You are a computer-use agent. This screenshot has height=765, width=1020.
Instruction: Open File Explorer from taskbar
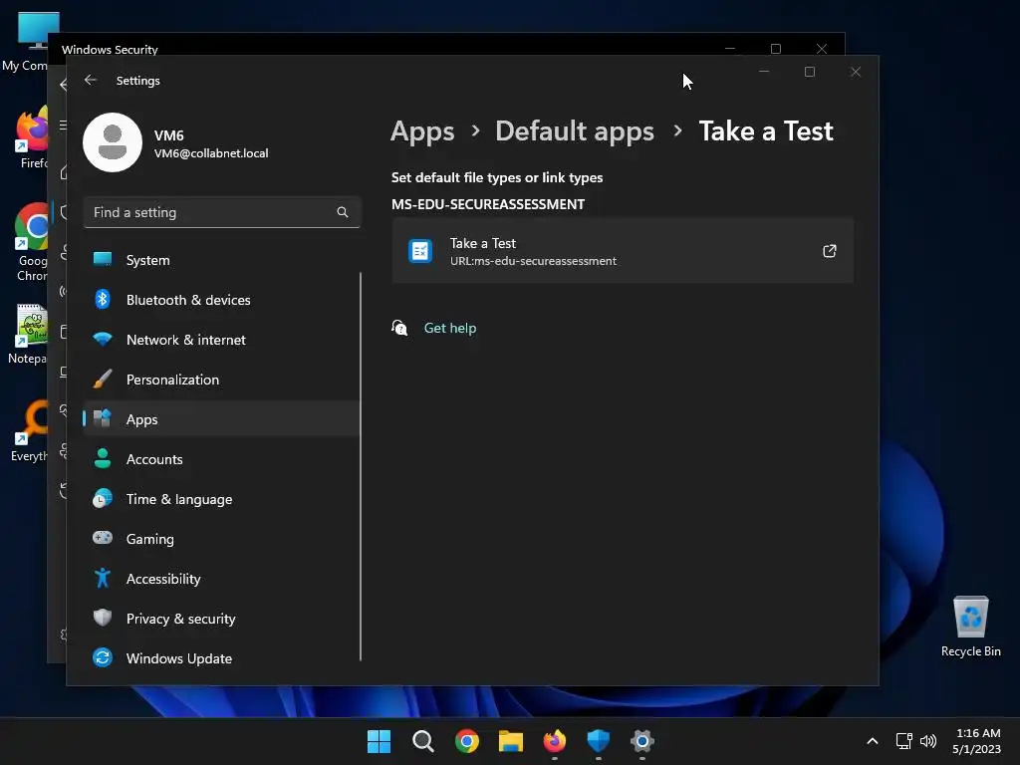click(511, 741)
